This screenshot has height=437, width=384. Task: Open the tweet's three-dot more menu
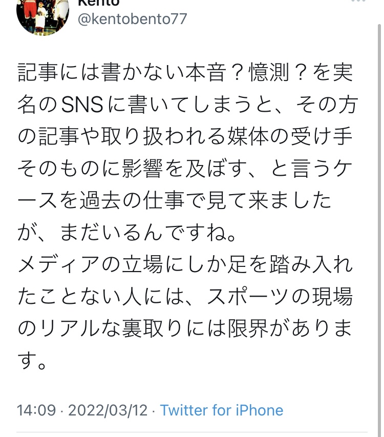coord(359,1)
